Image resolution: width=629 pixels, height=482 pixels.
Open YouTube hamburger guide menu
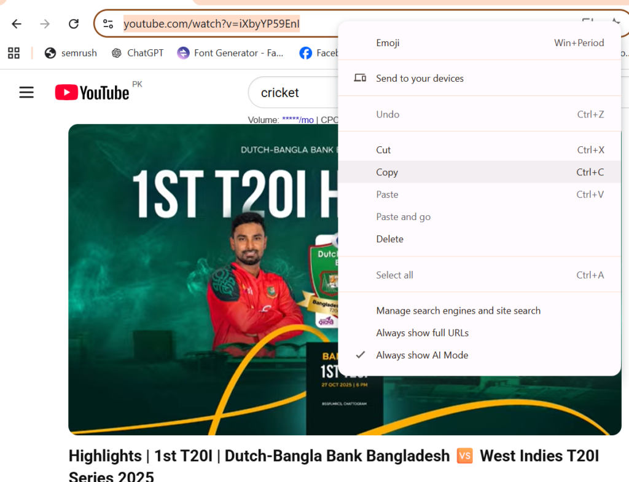pyautogui.click(x=26, y=92)
